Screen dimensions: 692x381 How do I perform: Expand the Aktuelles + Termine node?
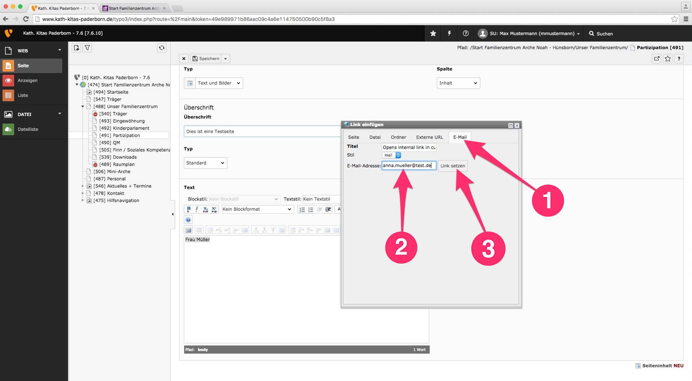point(83,186)
